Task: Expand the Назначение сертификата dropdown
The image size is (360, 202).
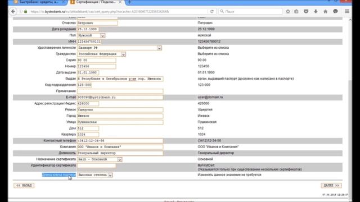Action: click(100, 159)
